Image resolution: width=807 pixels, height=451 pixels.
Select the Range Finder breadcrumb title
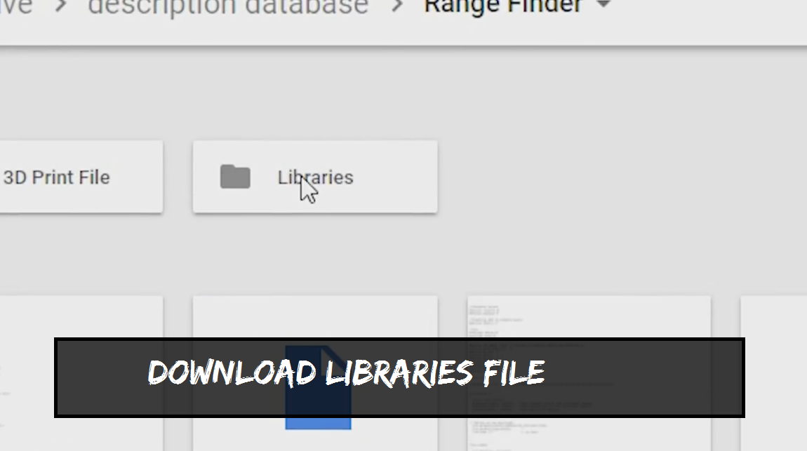tap(503, 6)
